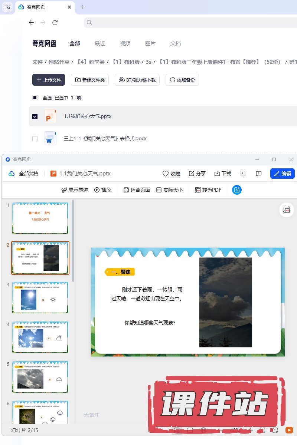Viewport: 297px width, 445px height.
Task: Click the 上传文件 upload button
Action: [x=49, y=80]
